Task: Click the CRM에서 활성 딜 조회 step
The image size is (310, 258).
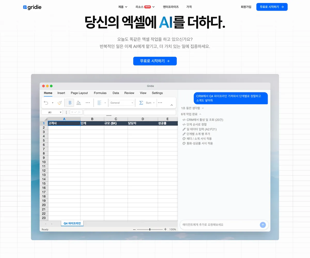Action: [203, 120]
